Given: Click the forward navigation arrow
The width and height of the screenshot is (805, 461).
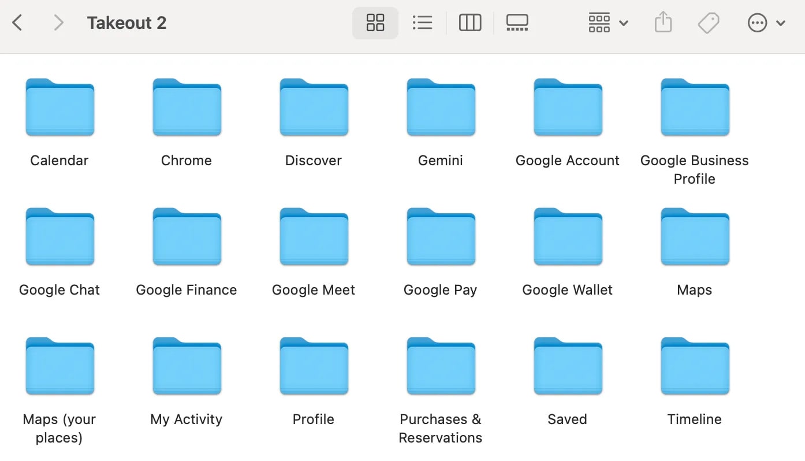Looking at the screenshot, I should tap(58, 23).
